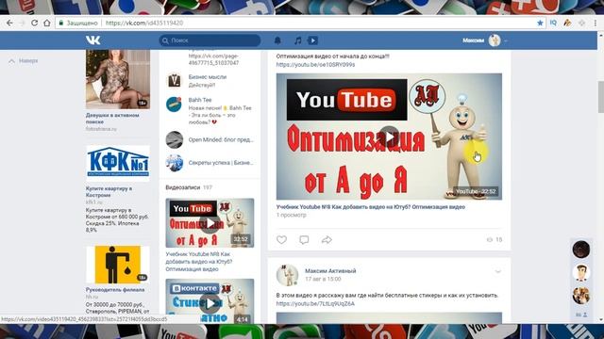Click the video player icon in header
The image size is (604, 339).
pos(312,40)
